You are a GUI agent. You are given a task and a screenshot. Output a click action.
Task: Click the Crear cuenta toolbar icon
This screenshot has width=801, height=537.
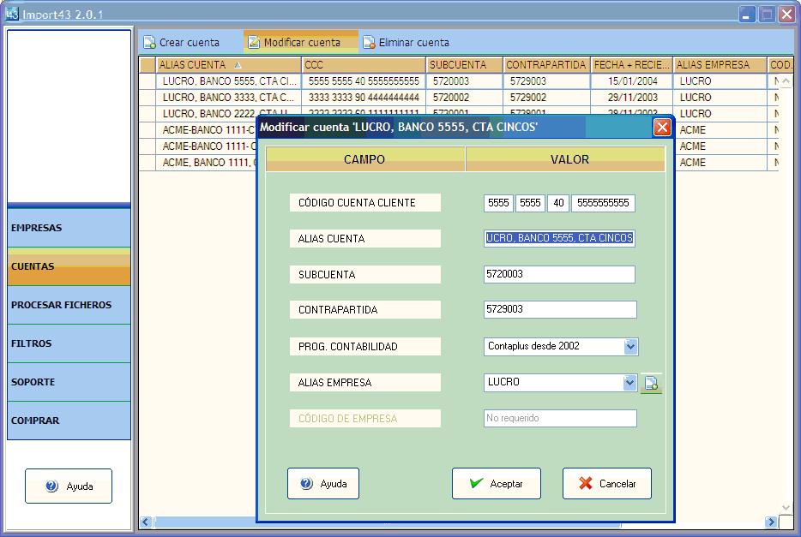click(x=149, y=42)
